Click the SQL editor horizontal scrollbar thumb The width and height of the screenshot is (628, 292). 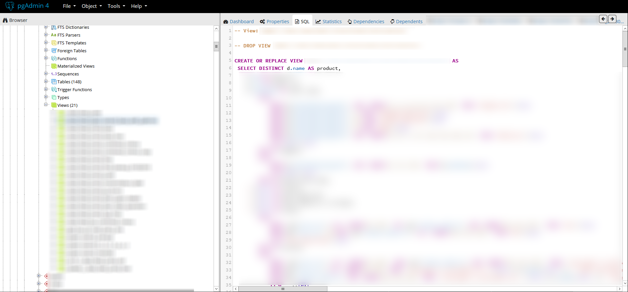pyautogui.click(x=283, y=289)
